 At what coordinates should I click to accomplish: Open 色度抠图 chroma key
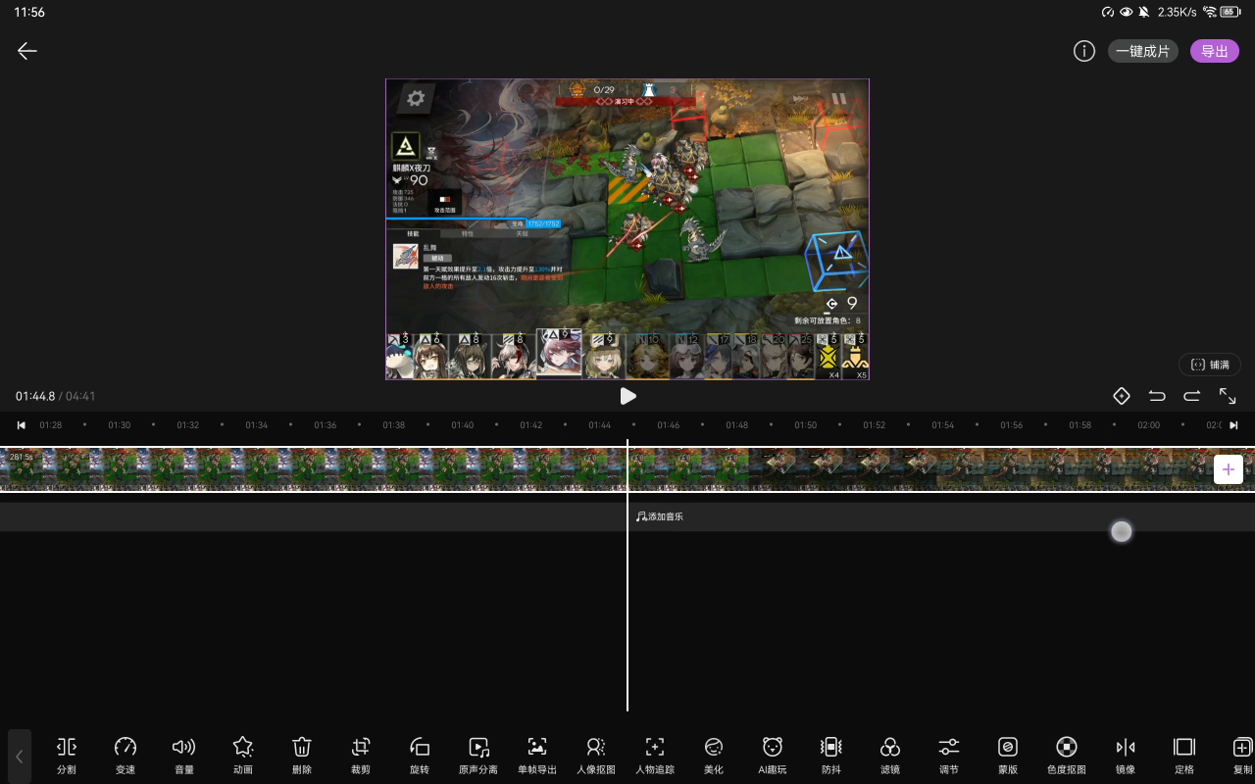pyautogui.click(x=1067, y=757)
